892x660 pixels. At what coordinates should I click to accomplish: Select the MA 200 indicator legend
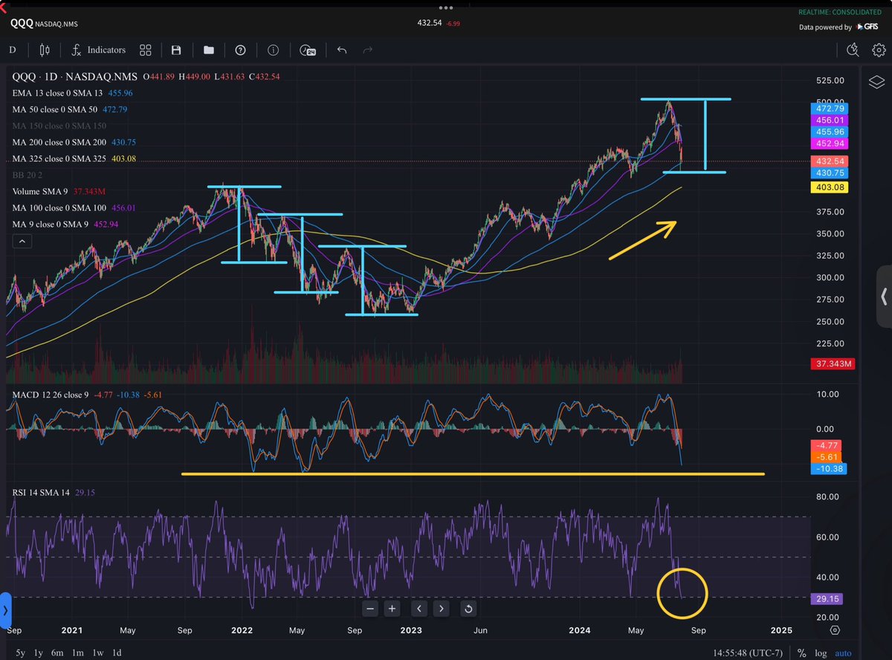[x=74, y=142]
